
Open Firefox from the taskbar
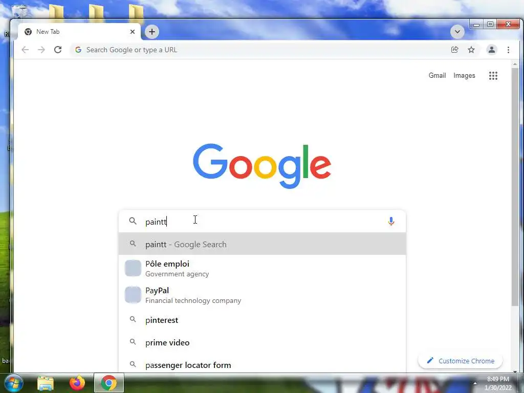(77, 383)
